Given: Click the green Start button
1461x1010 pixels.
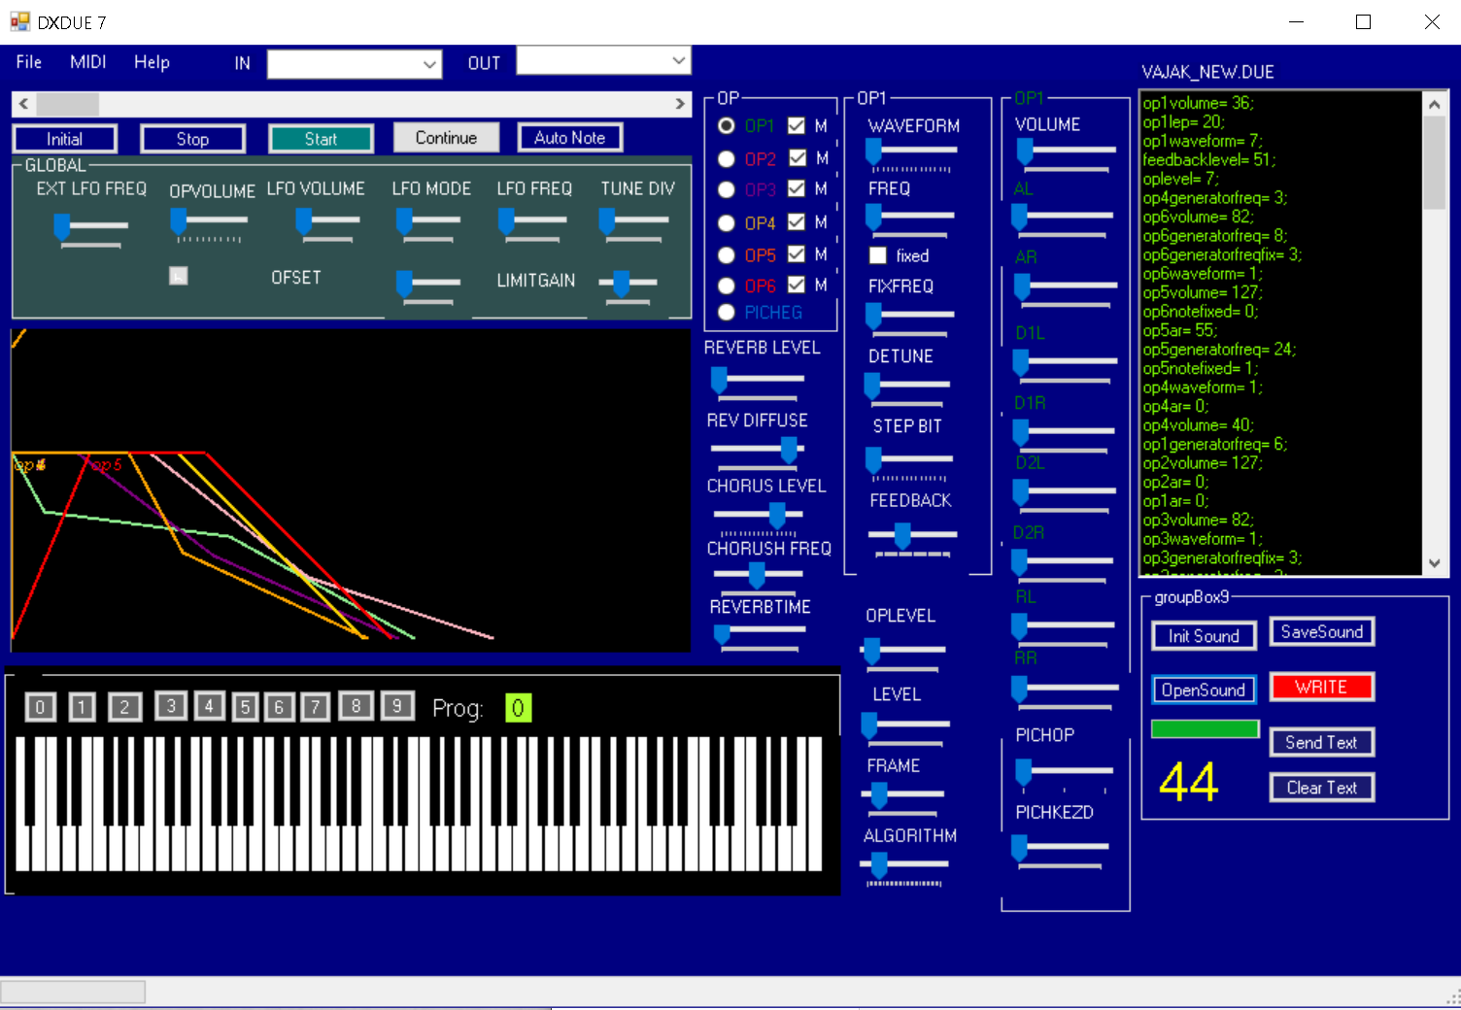Looking at the screenshot, I should (x=321, y=139).
